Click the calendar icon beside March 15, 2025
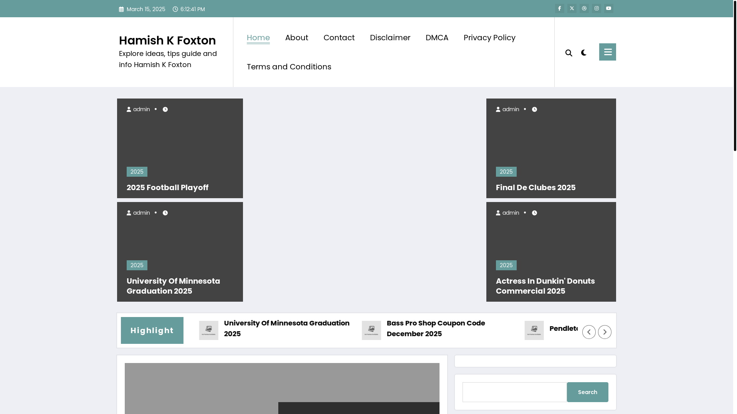Viewport: 737px width, 414px height. [122, 9]
